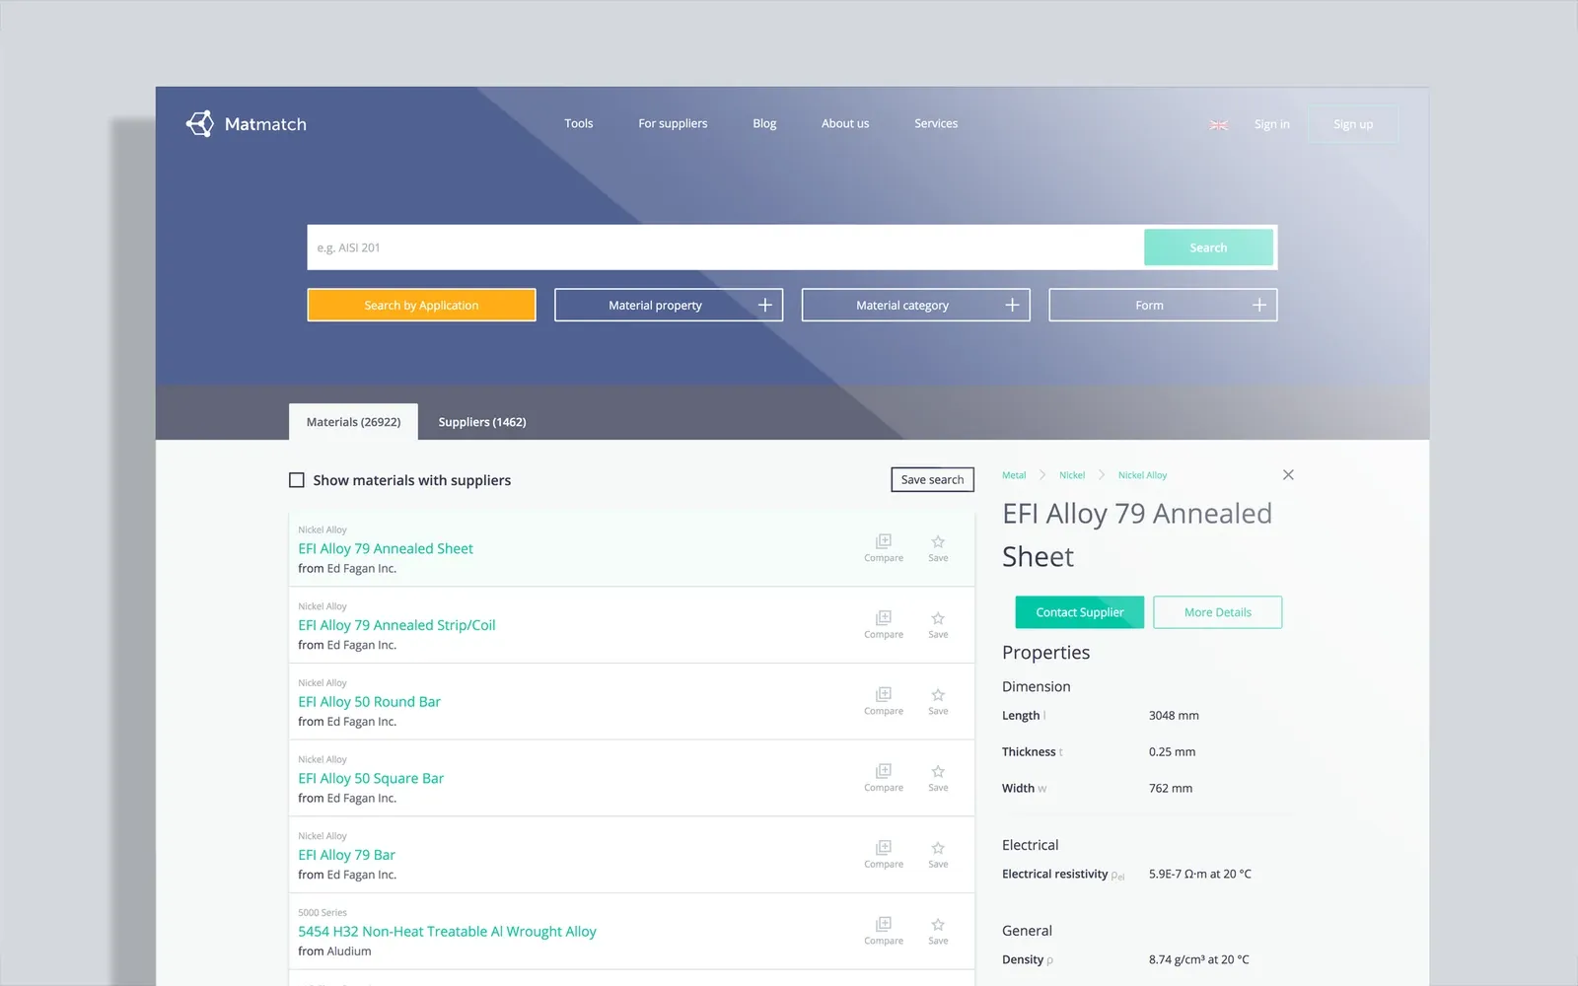
Task: Close the material detail panel
Action: pyautogui.click(x=1288, y=474)
